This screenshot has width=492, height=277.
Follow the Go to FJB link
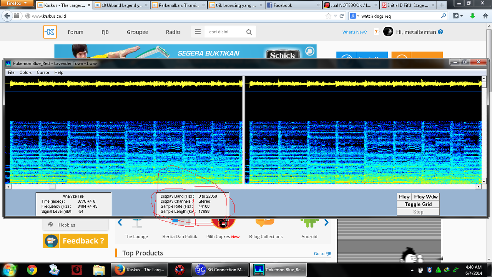point(322,254)
